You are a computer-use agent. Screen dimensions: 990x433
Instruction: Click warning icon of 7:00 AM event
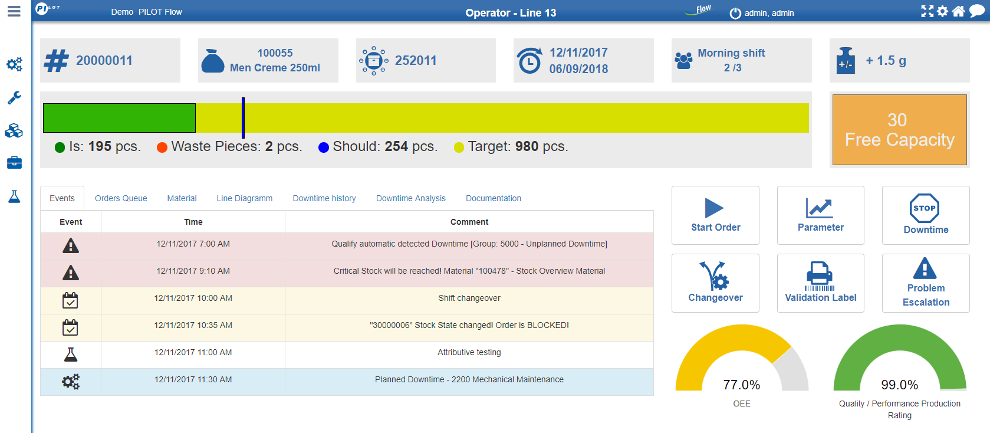(71, 246)
